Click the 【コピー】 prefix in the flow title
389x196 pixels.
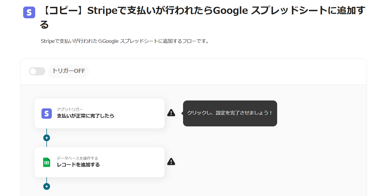click(x=63, y=11)
